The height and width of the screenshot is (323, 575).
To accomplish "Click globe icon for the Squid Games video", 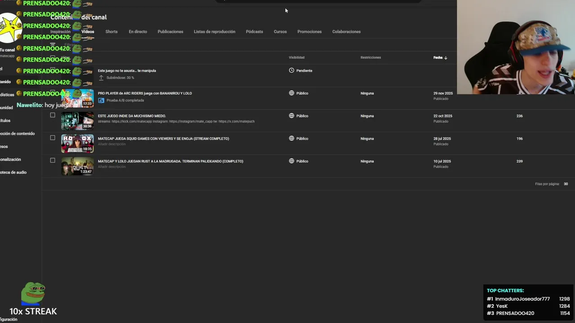I will pos(292,139).
